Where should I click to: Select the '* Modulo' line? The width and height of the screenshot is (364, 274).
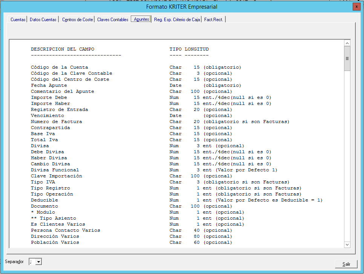pyautogui.click(x=138, y=212)
